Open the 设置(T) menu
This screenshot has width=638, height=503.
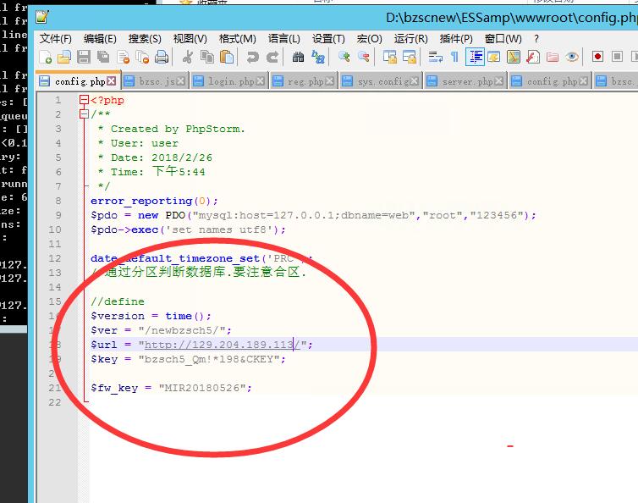point(329,39)
